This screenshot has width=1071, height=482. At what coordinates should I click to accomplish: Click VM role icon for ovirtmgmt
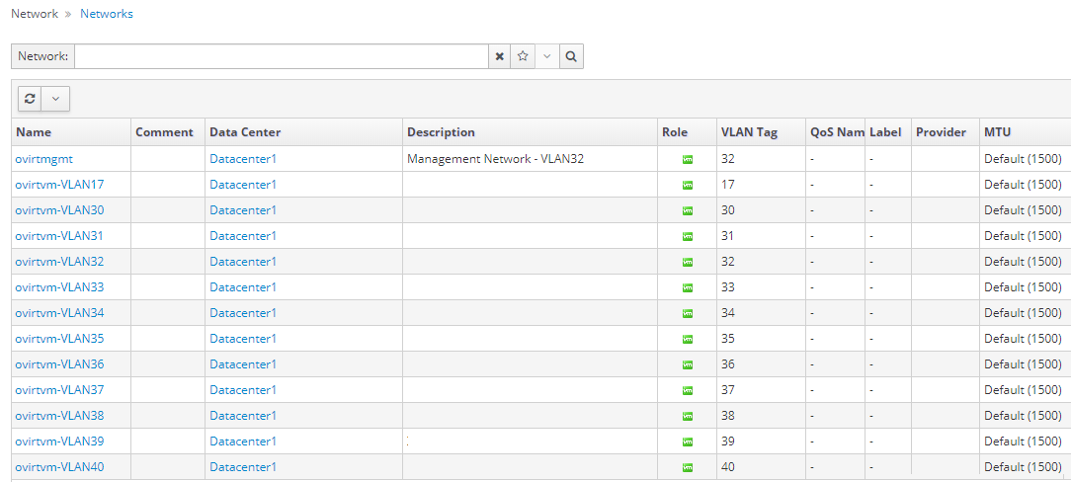click(x=687, y=159)
